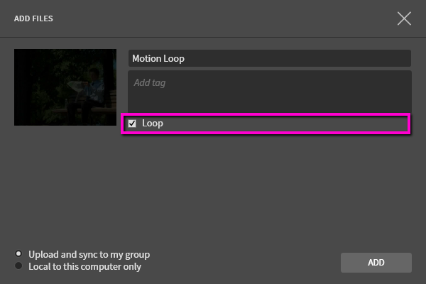Click the man-on-bench preview image

pos(65,87)
